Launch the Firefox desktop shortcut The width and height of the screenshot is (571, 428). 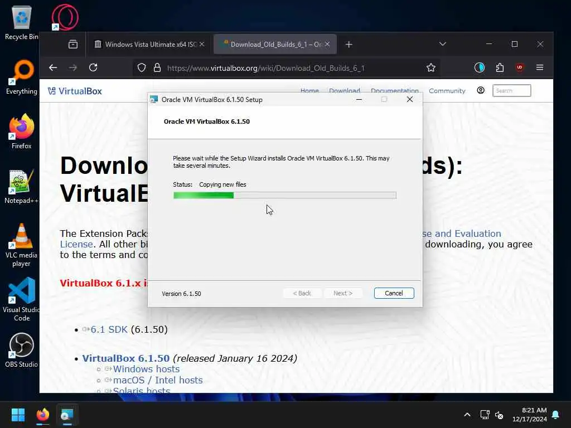tap(22, 132)
